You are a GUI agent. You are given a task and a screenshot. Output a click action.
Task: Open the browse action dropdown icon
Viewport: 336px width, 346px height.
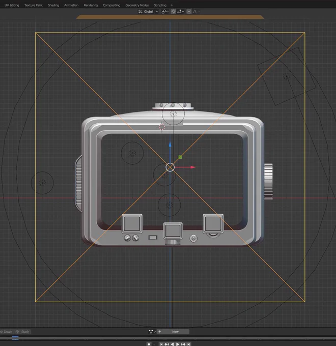point(152,332)
